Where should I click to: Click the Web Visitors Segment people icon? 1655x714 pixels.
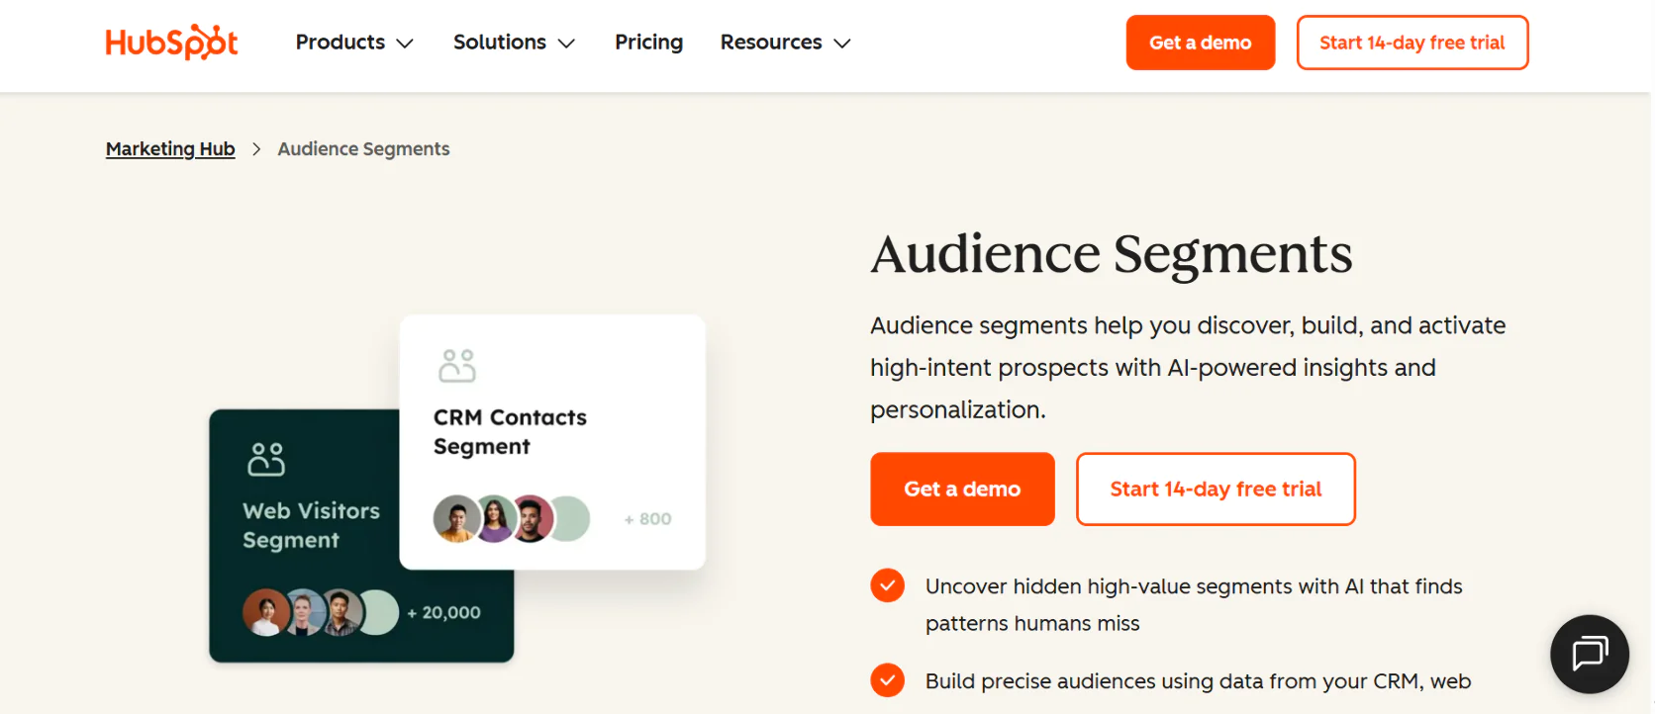point(266,459)
